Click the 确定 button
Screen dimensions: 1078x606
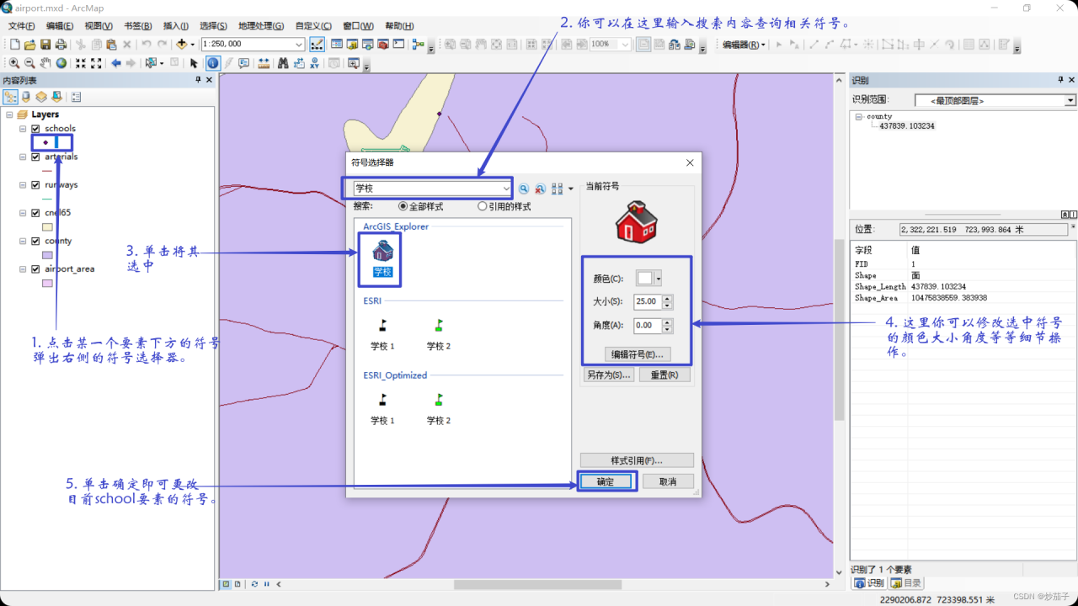pyautogui.click(x=606, y=481)
